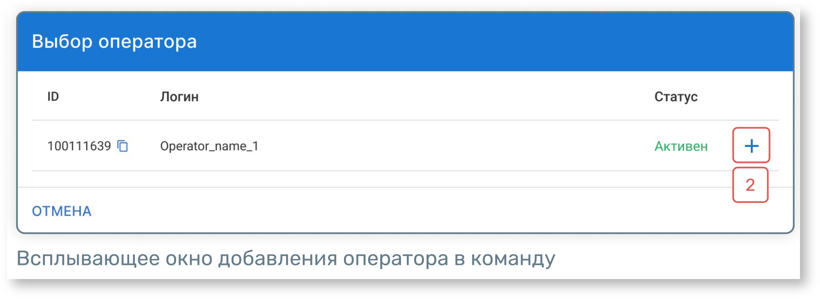Image resolution: width=820 pixels, height=299 pixels.
Task: Click the green Активен status
Action: coord(681,146)
